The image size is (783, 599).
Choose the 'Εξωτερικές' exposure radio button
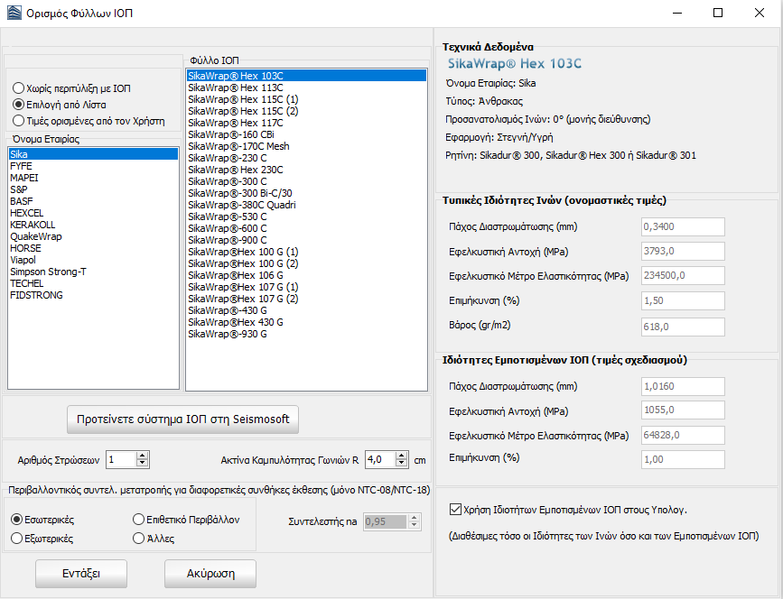coord(18,539)
